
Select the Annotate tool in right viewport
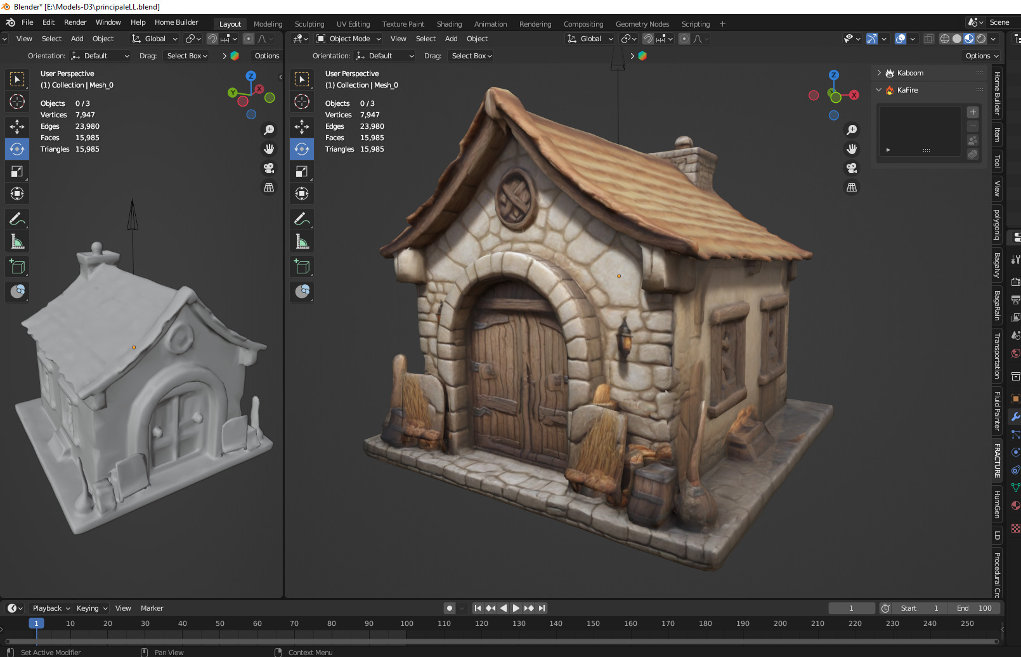(x=302, y=219)
